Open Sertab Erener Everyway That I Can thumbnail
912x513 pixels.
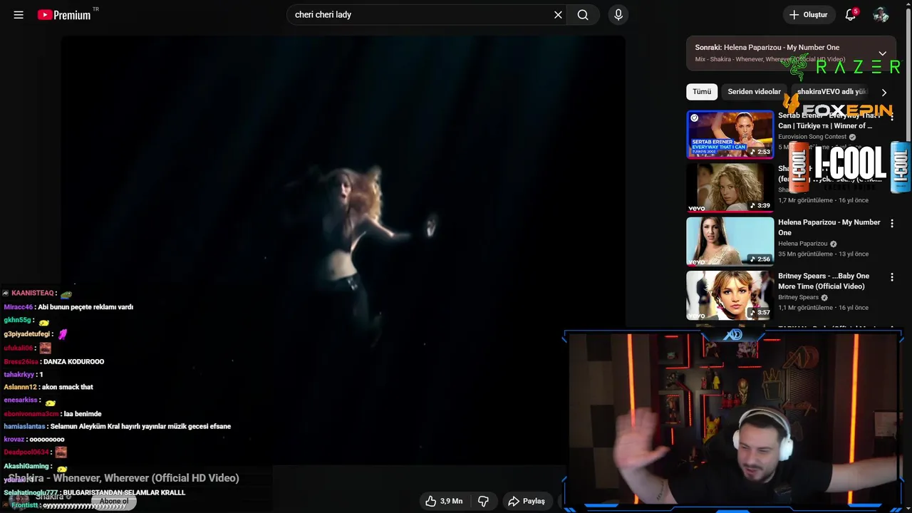pos(730,134)
